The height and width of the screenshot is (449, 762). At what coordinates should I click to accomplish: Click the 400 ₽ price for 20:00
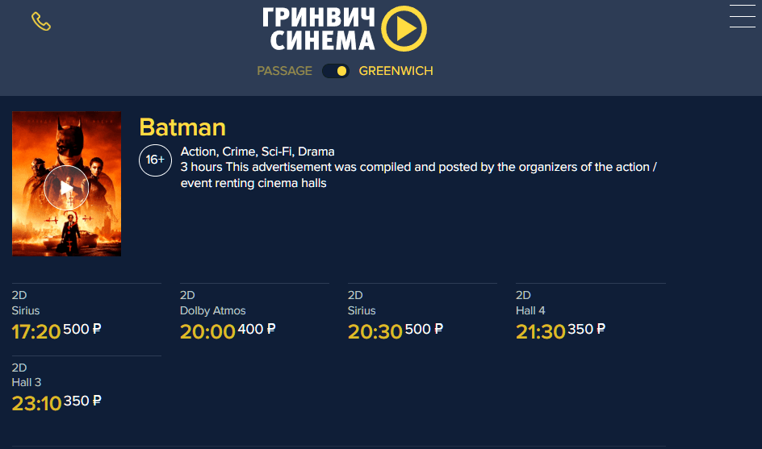coord(257,329)
